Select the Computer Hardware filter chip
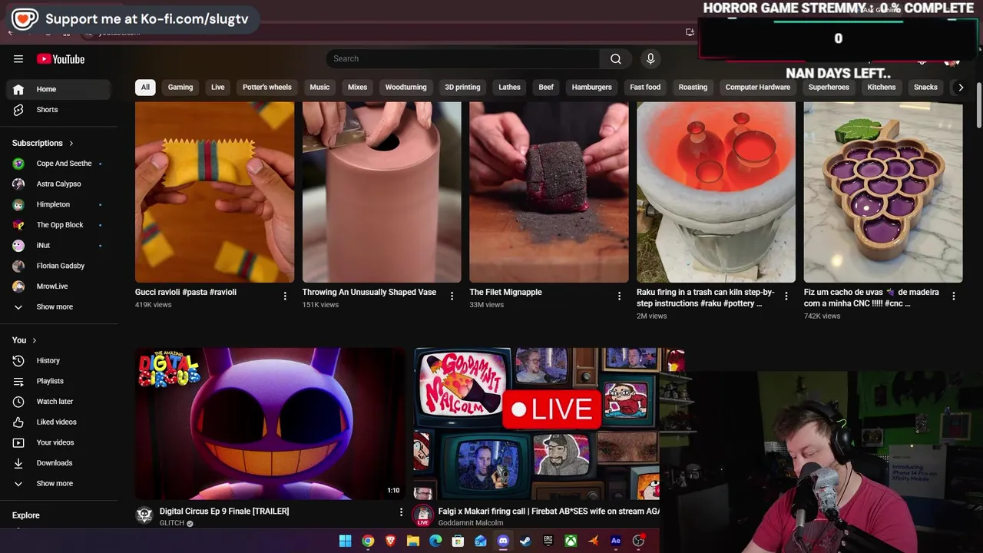Image resolution: width=983 pixels, height=553 pixels. click(x=758, y=87)
